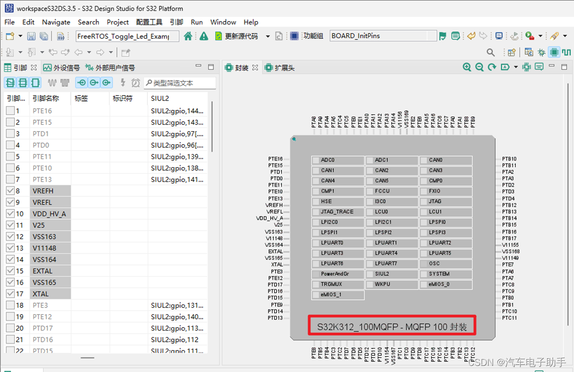Check the box for pin 1 PTE16
Viewport: 574px width, 372px height.
(10, 110)
